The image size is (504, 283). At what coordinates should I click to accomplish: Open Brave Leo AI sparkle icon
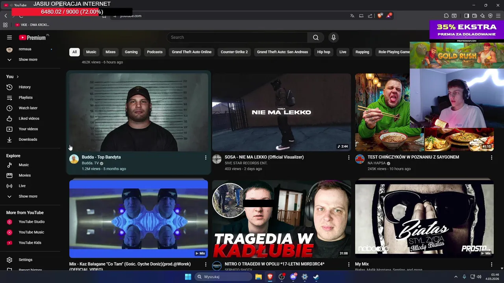(x=482, y=16)
